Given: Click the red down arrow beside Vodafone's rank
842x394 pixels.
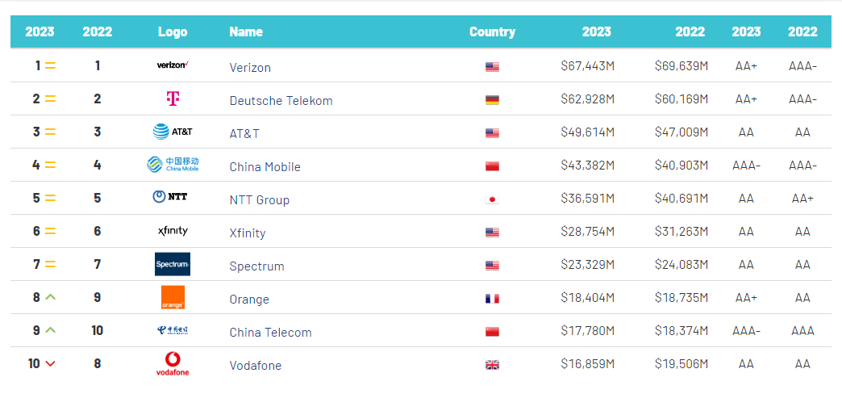Looking at the screenshot, I should [50, 363].
